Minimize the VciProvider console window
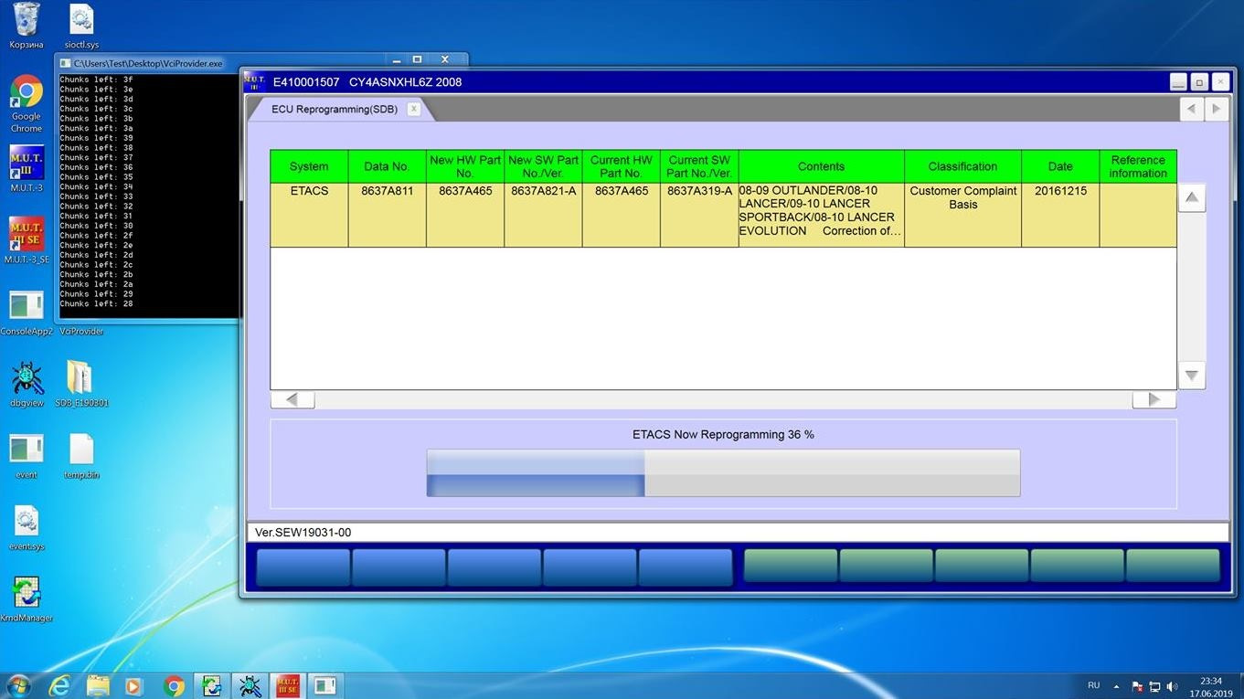Viewport: 1244px width, 699px height. [397, 59]
